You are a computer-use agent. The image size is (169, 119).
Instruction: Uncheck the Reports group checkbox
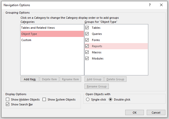pos(87,46)
